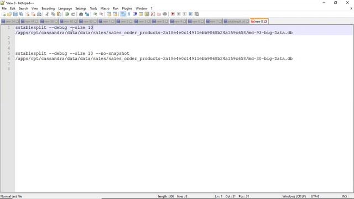Open the Function List toolbar icon

[x=153, y=14]
